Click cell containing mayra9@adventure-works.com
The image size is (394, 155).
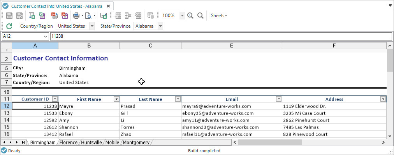point(231,106)
